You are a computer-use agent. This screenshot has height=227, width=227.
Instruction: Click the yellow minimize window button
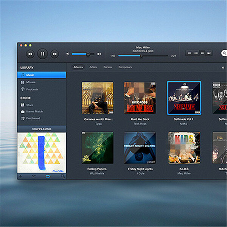[x=26, y=45]
